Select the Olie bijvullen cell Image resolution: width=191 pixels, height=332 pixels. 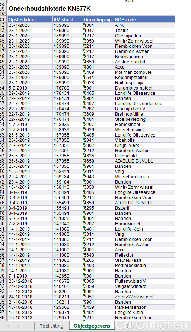coord(144,35)
